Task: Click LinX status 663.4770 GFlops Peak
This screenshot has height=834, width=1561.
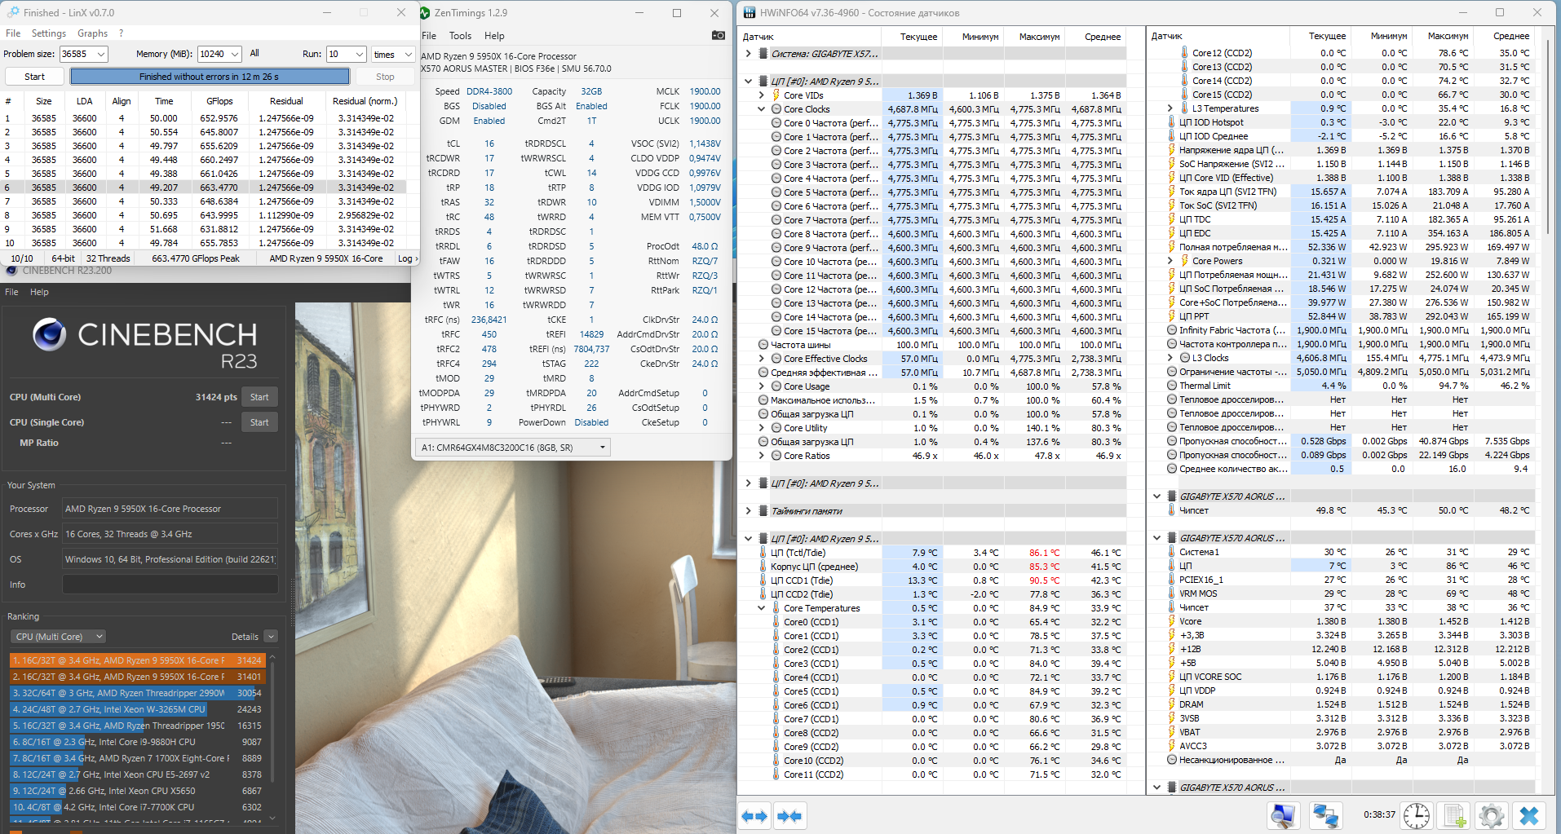Action: pos(196,258)
